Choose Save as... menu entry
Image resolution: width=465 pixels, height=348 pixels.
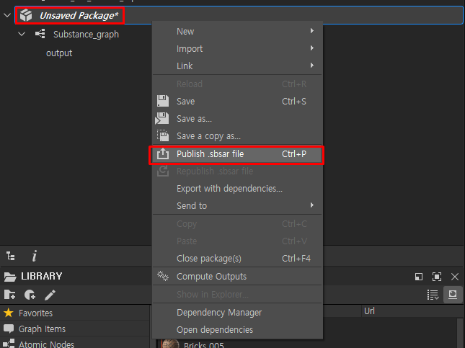[237, 119]
